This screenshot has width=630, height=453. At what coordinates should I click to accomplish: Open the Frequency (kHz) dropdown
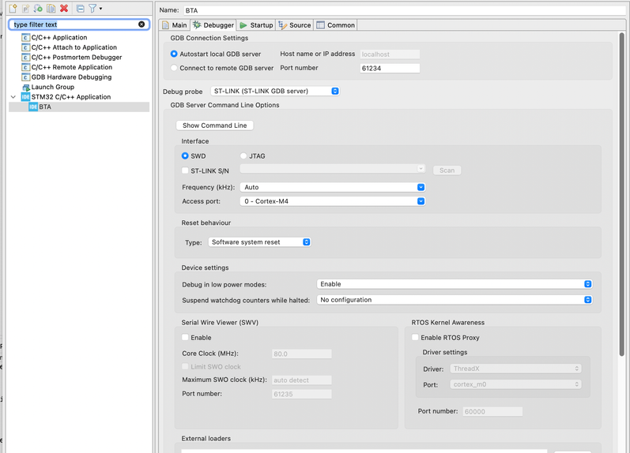[x=332, y=187]
